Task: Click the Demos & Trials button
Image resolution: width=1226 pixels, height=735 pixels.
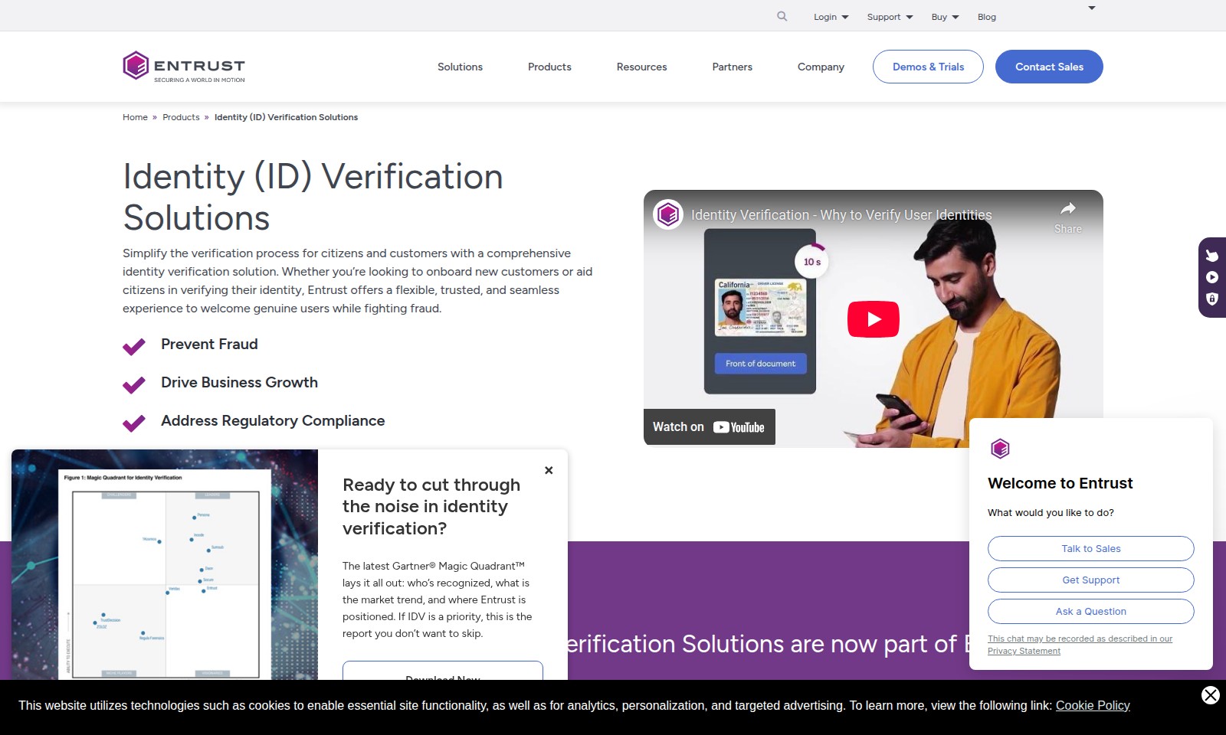Action: (x=928, y=67)
